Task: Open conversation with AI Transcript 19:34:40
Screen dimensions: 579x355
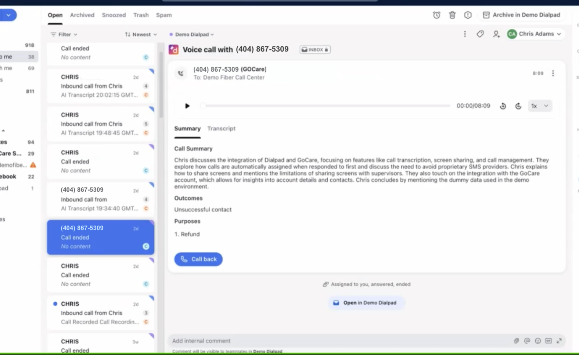Action: click(101, 199)
